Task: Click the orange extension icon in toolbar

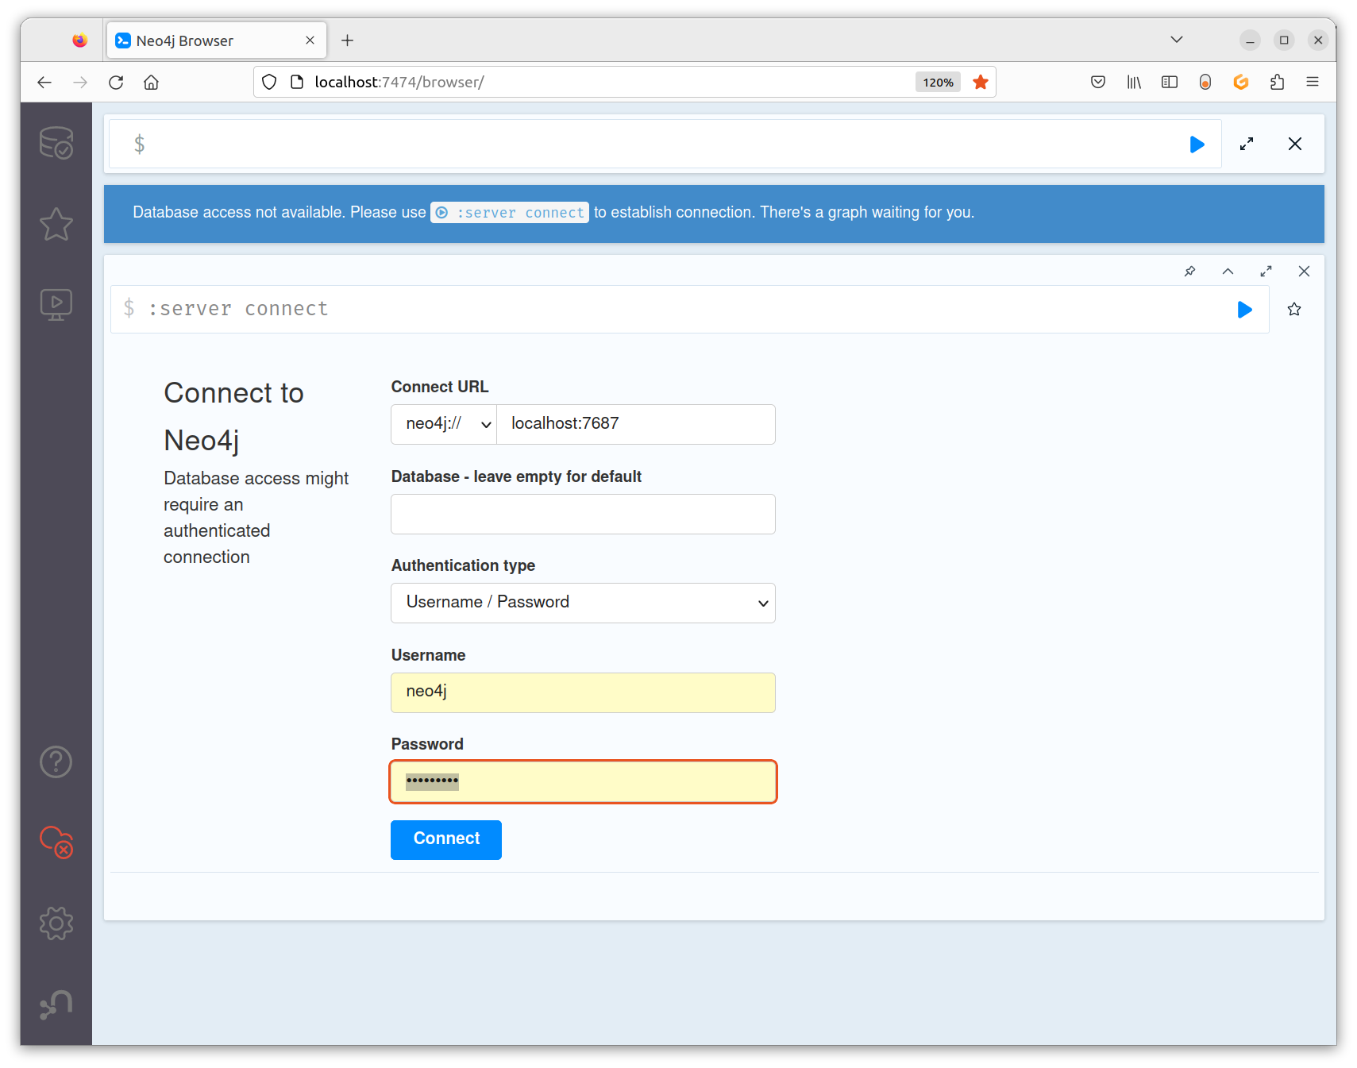Action: (x=1241, y=82)
